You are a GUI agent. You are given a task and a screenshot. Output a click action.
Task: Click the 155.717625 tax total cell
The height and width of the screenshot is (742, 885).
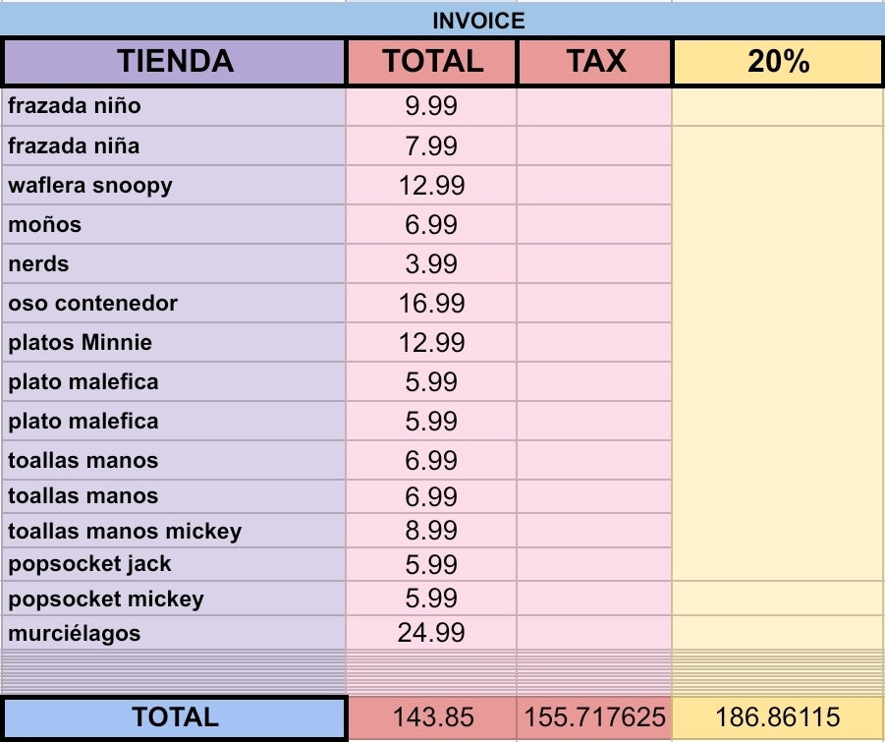tap(595, 717)
